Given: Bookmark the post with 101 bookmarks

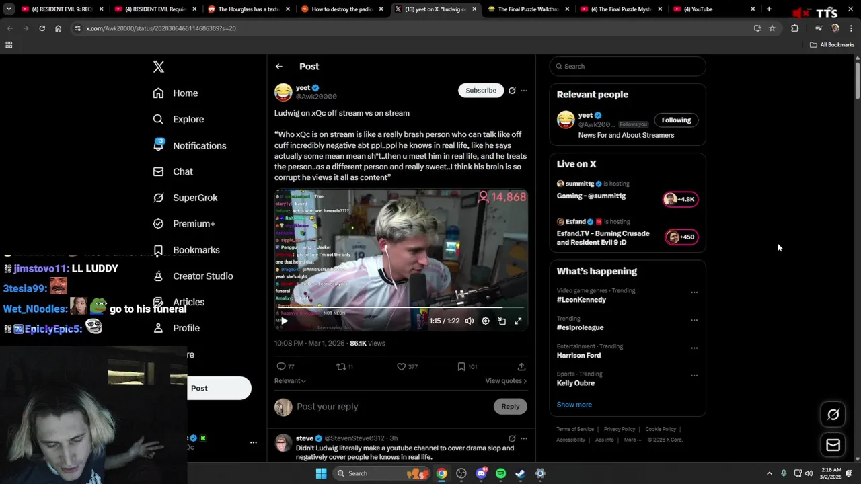Looking at the screenshot, I should tap(467, 366).
